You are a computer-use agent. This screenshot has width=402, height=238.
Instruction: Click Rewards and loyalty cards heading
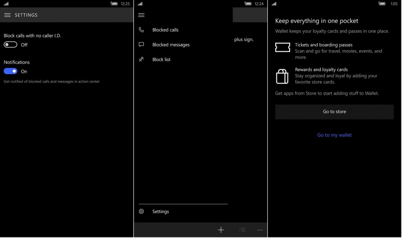click(x=321, y=70)
